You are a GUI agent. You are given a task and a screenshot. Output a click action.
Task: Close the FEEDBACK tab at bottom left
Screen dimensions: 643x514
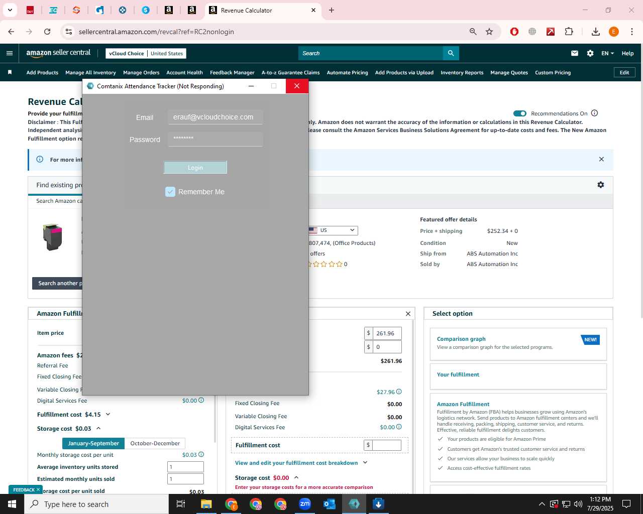(x=38, y=489)
